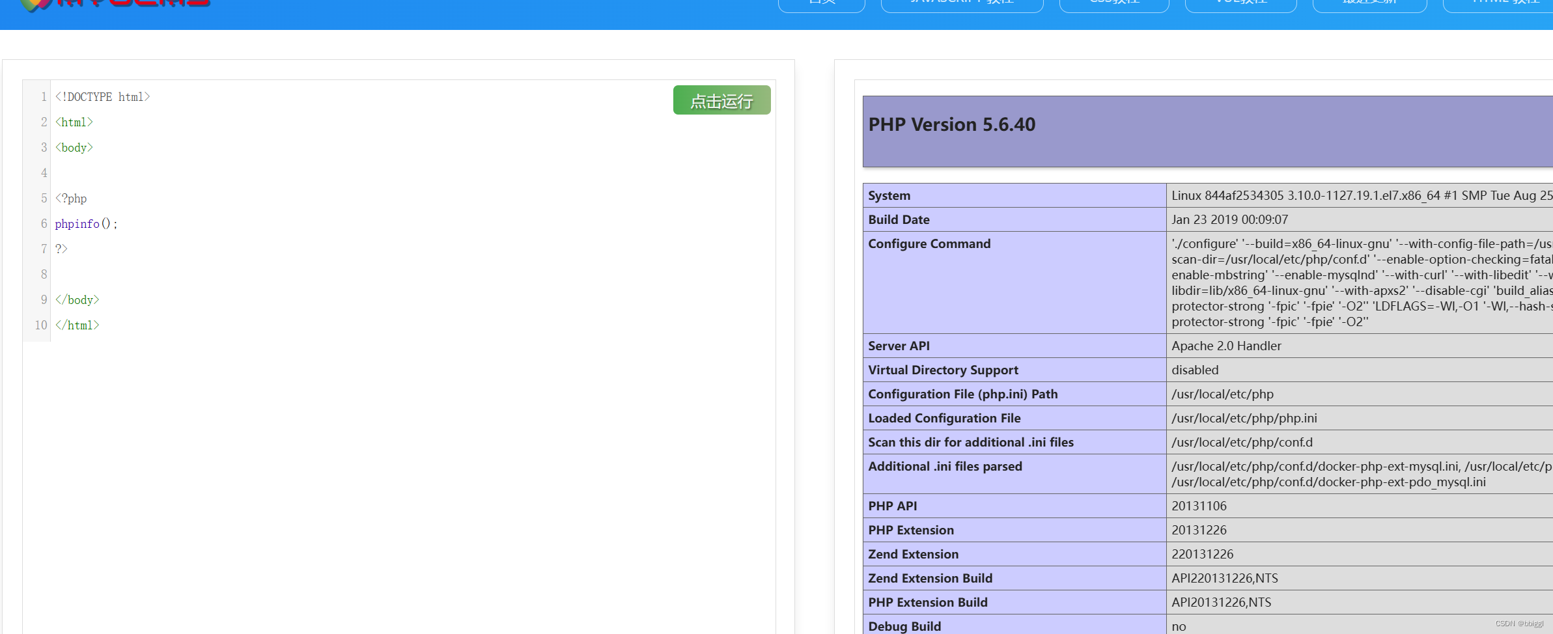
Task: Click the '<?php' opening tag line
Action: click(71, 199)
